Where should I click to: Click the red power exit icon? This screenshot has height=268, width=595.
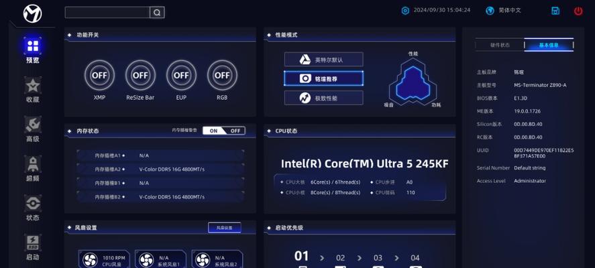578,11
